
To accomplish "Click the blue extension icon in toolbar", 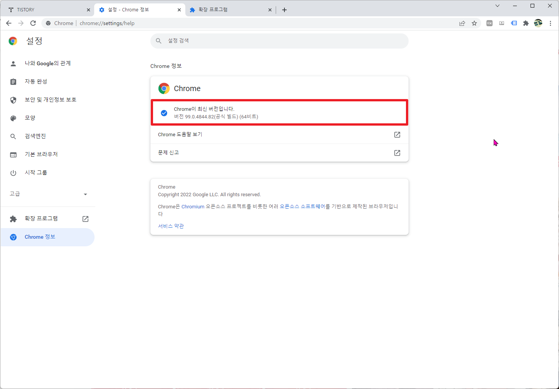I will (x=514, y=23).
